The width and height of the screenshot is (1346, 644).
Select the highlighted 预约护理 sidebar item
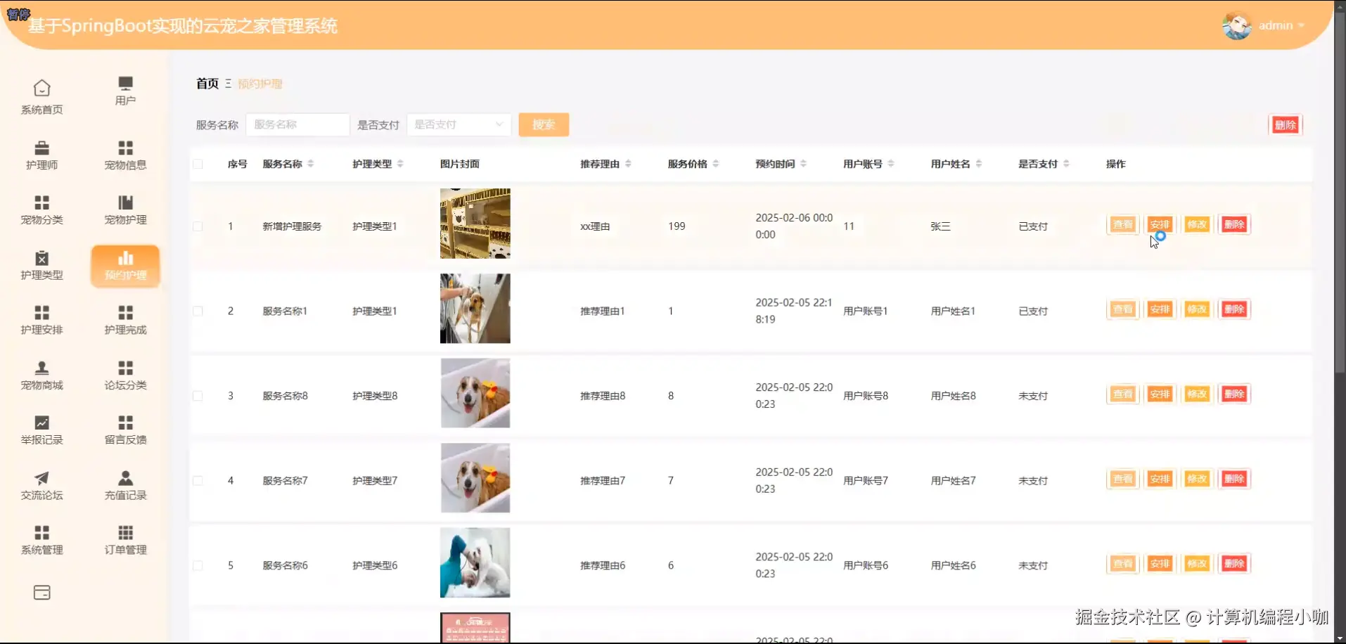[125, 266]
